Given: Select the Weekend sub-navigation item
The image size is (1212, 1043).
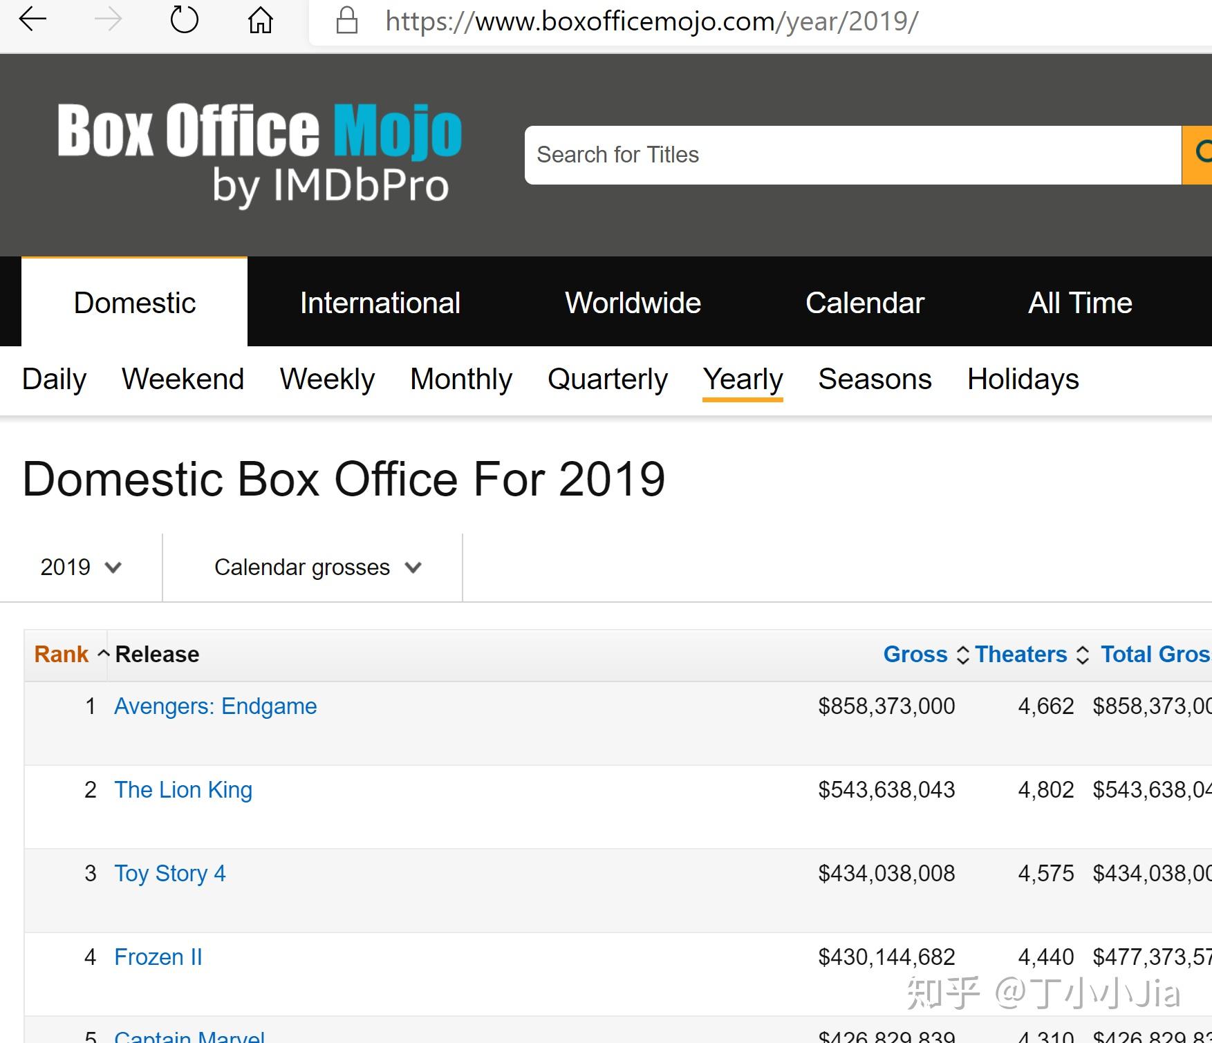Looking at the screenshot, I should (x=183, y=379).
